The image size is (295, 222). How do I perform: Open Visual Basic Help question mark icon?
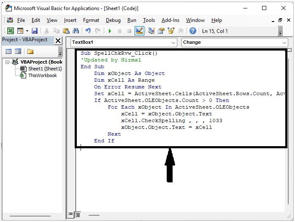click(x=193, y=31)
